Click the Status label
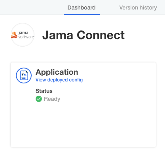This screenshot has width=165, height=153. point(44,91)
